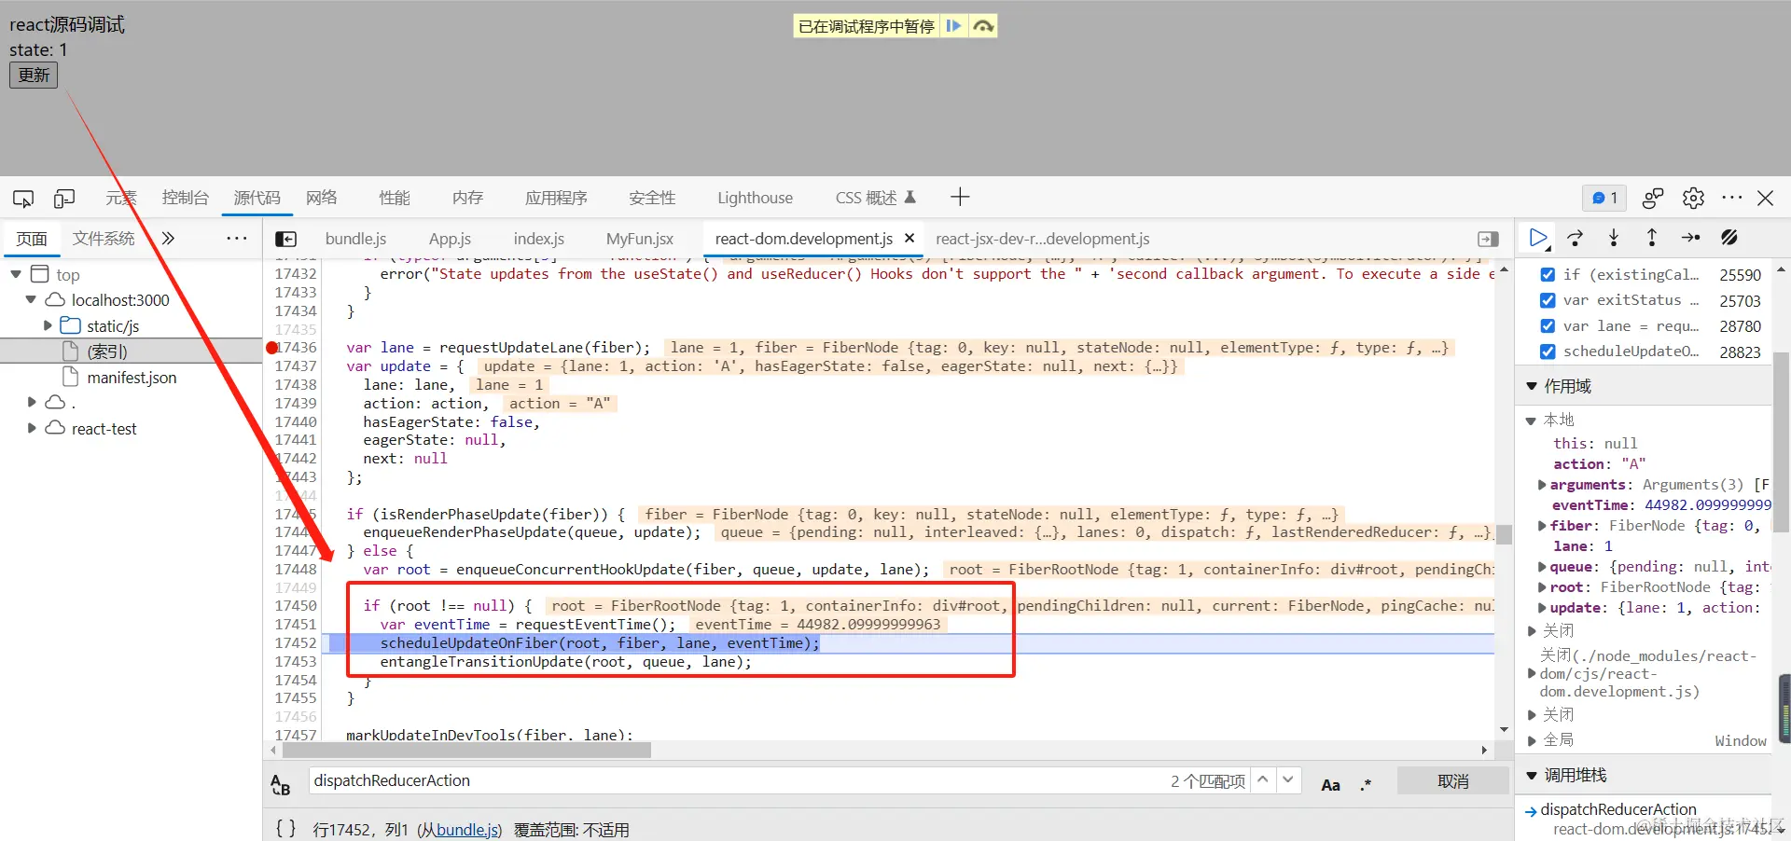This screenshot has height=841, width=1791.
Task: Uncheck breakpoint 'scheduleUpdateO...' at 28823
Action: tap(1548, 352)
